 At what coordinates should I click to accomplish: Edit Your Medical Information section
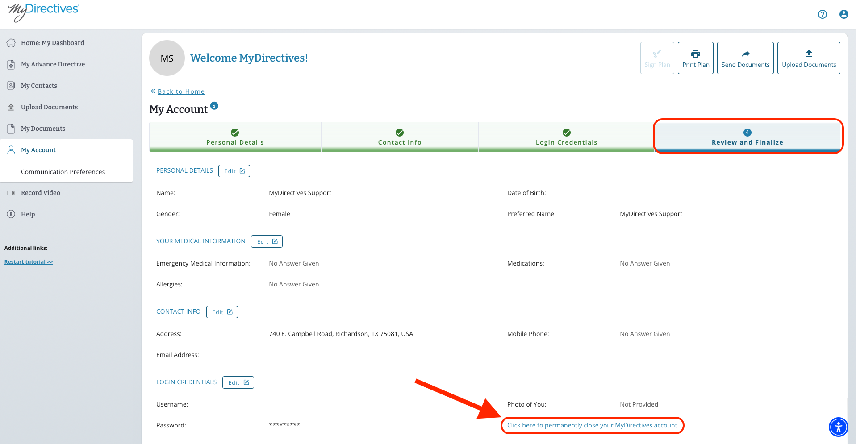tap(267, 241)
